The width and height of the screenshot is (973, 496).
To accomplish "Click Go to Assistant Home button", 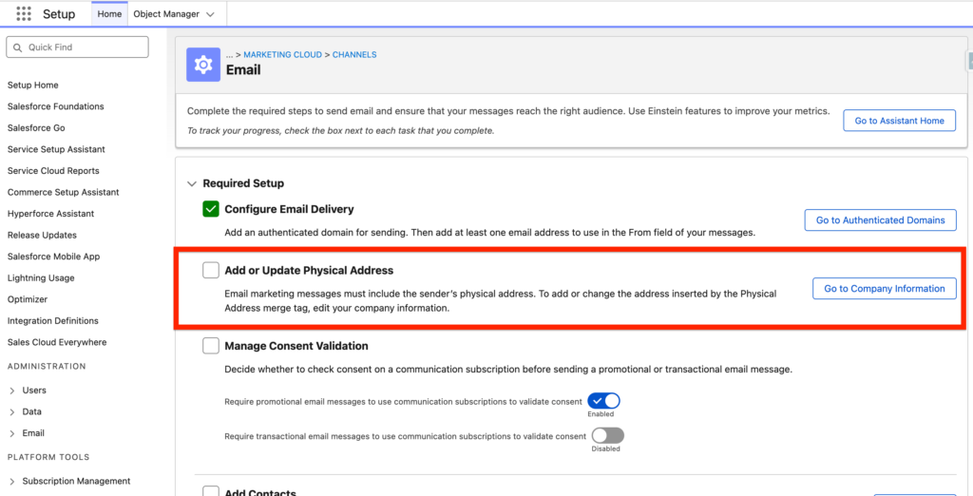I will (x=899, y=121).
